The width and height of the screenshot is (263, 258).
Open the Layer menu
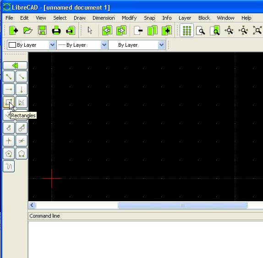point(185,18)
